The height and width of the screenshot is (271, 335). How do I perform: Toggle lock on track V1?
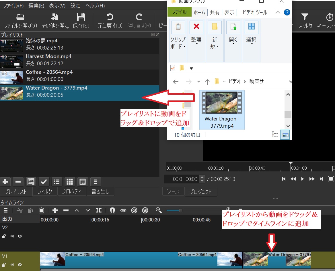coord(4,265)
